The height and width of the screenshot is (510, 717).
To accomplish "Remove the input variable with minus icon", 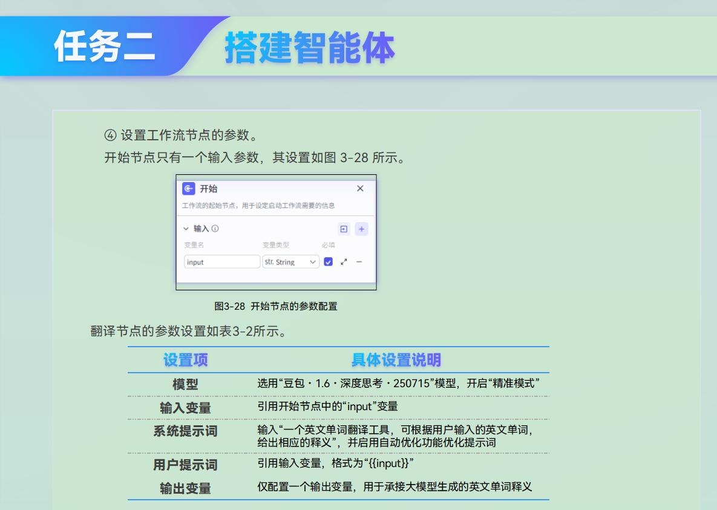I will click(x=359, y=261).
